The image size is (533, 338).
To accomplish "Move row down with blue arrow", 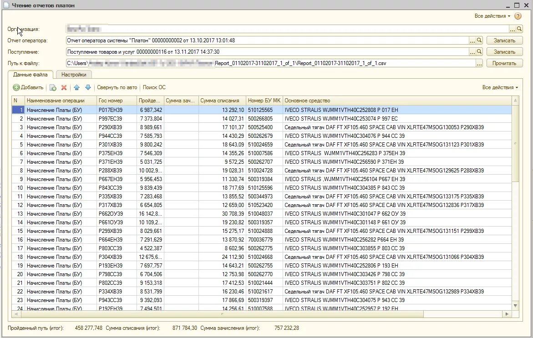I will pyautogui.click(x=88, y=87).
